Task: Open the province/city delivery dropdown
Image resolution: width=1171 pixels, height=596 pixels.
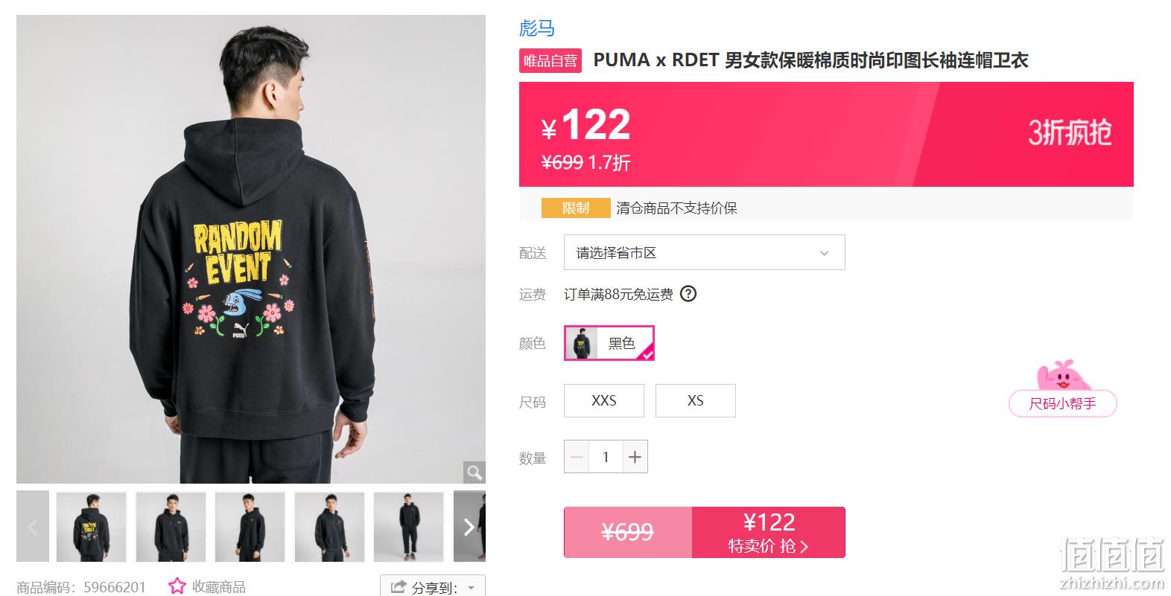Action: [x=705, y=253]
